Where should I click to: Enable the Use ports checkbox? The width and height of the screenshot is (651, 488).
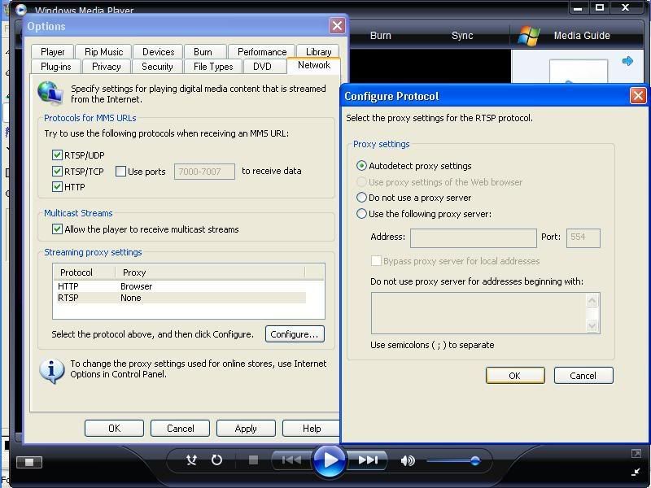coord(120,171)
